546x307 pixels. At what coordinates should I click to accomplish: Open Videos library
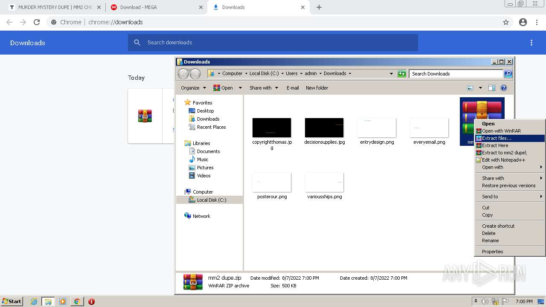[x=203, y=176]
